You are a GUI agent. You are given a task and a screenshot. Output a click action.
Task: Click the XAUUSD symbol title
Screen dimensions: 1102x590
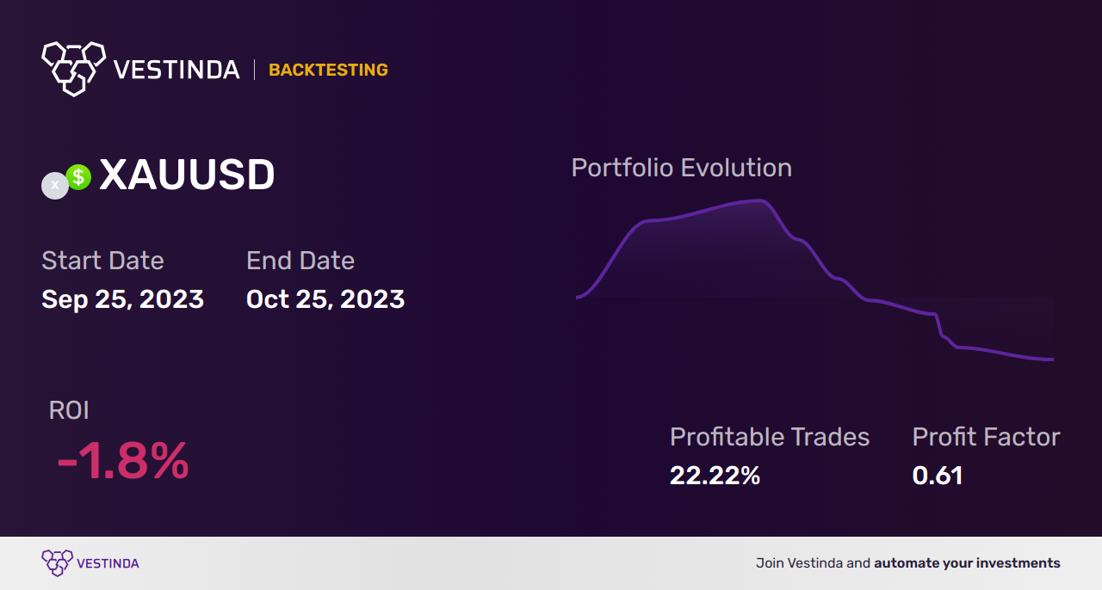pyautogui.click(x=187, y=175)
